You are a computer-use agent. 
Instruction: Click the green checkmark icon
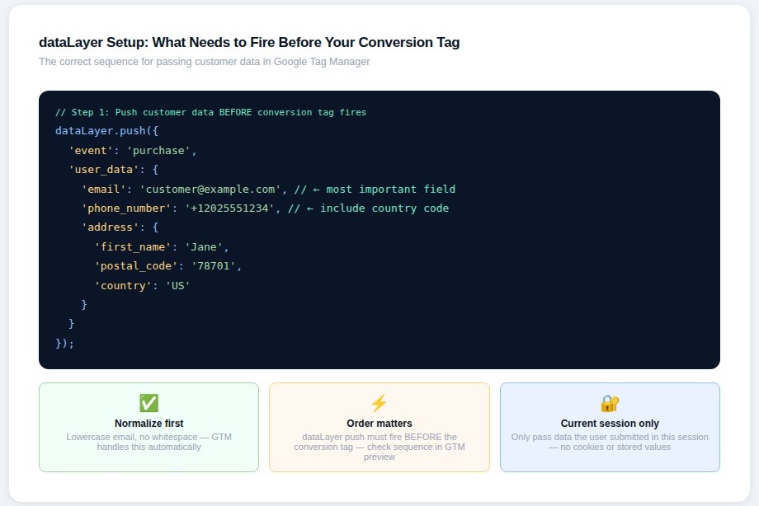[148, 403]
